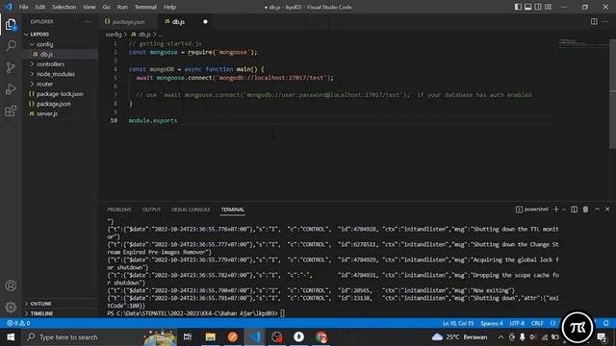616x346 pixels.
Task: Expand the Outline section
Action: [60, 304]
